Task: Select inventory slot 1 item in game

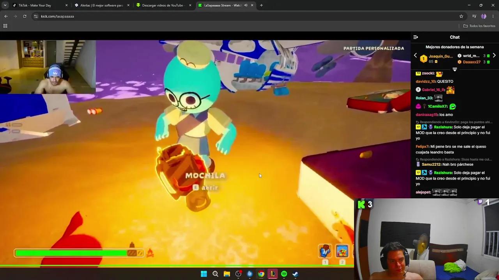Action: pos(325,252)
